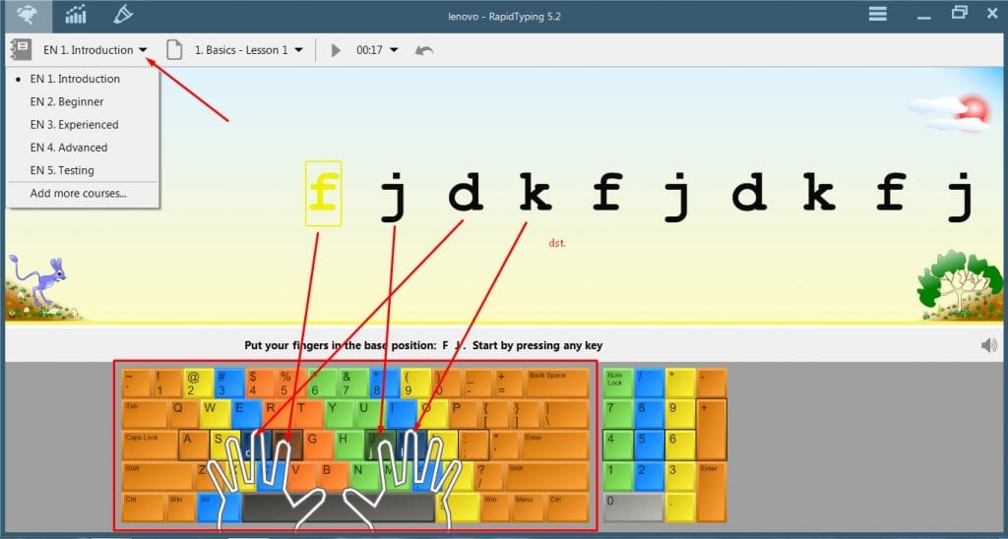The image size is (1008, 539).
Task: Click the course notebook icon
Action: [x=22, y=49]
